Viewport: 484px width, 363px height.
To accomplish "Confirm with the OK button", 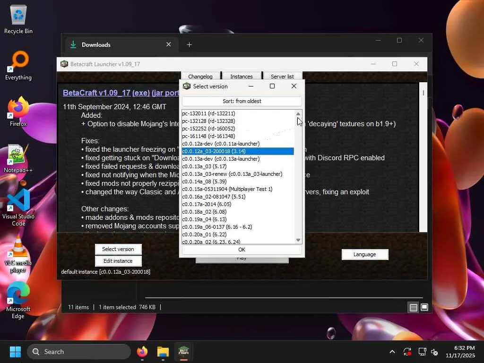I will coord(242,250).
